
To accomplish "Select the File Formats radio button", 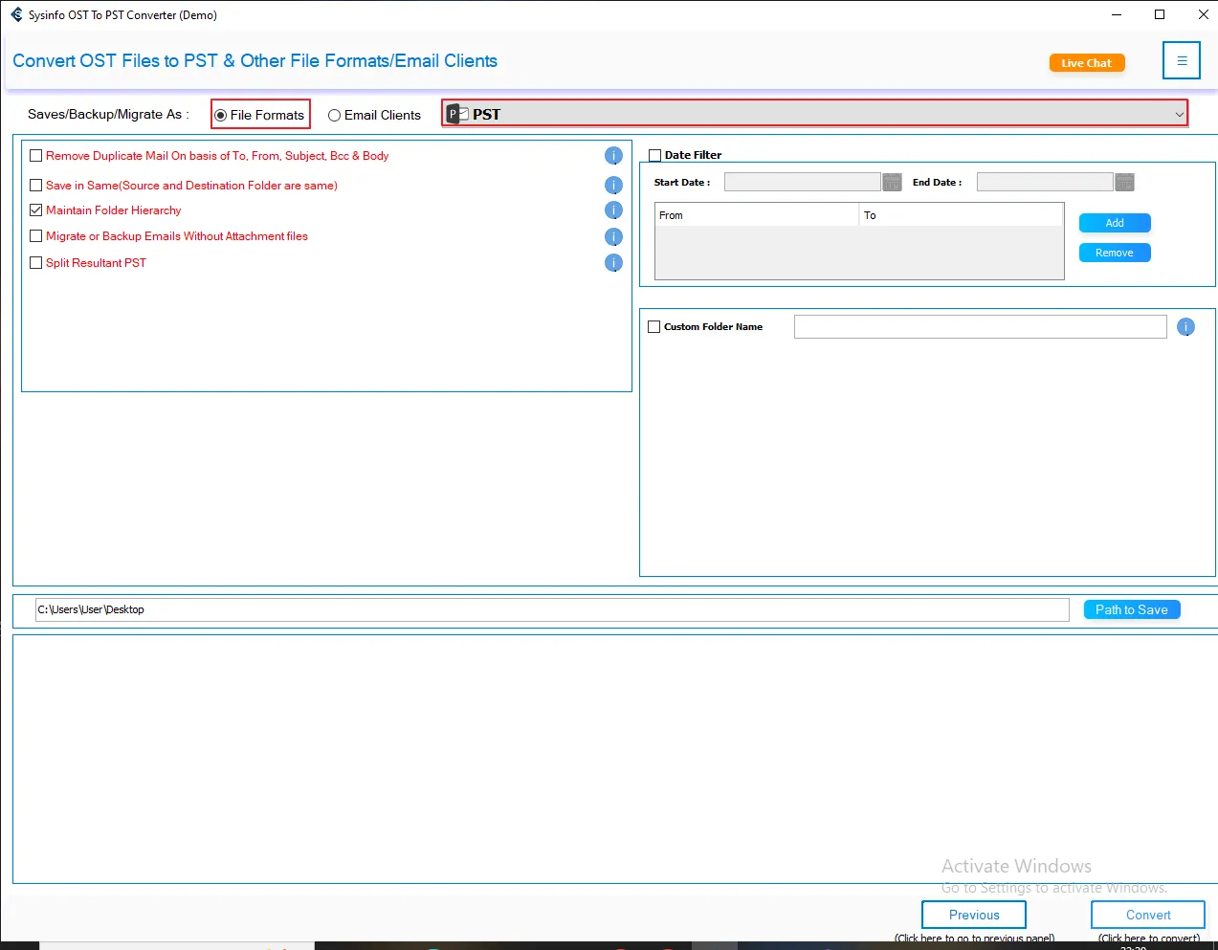I will tap(221, 115).
